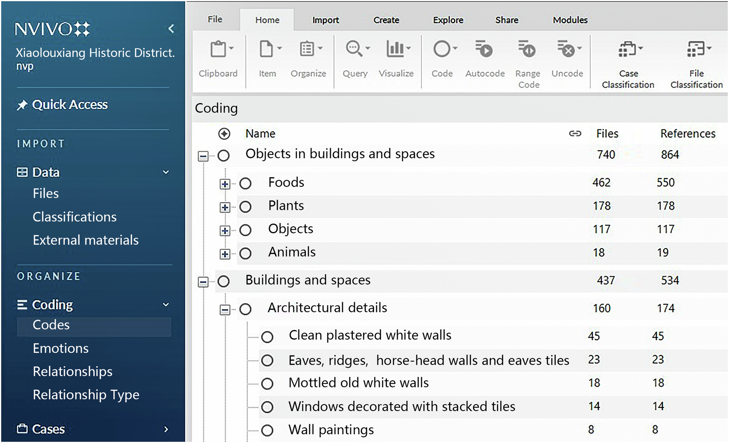729x443 pixels.
Task: Open the Query magnifier tool
Action: tap(354, 49)
